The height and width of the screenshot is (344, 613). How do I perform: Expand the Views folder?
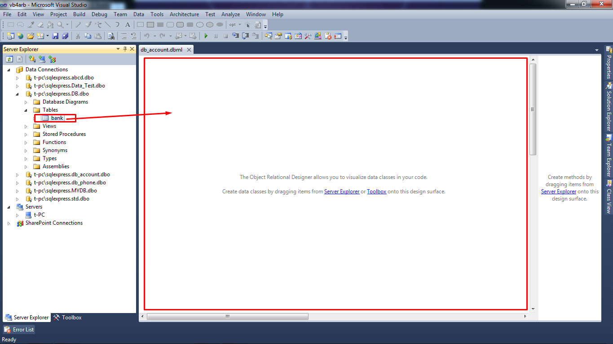tap(26, 126)
